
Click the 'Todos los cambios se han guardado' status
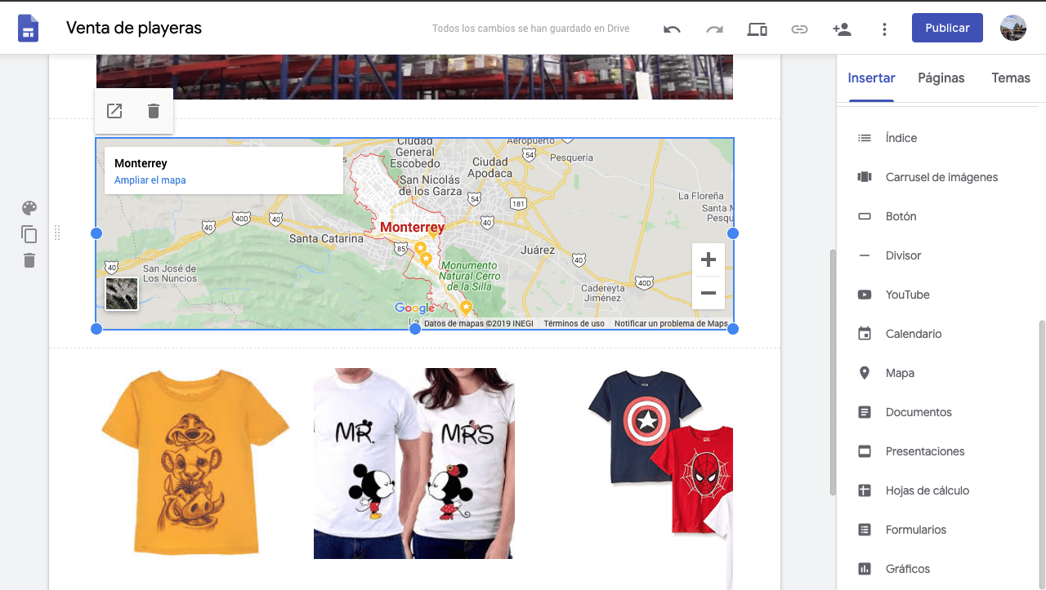coord(531,29)
